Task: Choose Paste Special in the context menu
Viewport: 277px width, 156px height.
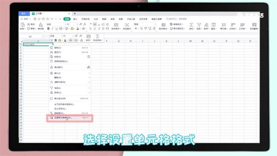Action: coord(70,61)
